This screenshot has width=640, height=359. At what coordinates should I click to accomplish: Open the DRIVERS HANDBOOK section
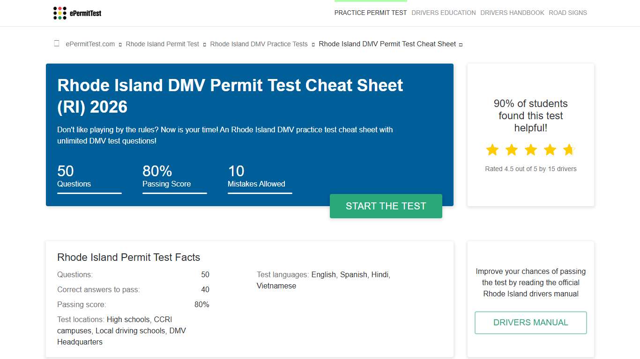(x=512, y=13)
